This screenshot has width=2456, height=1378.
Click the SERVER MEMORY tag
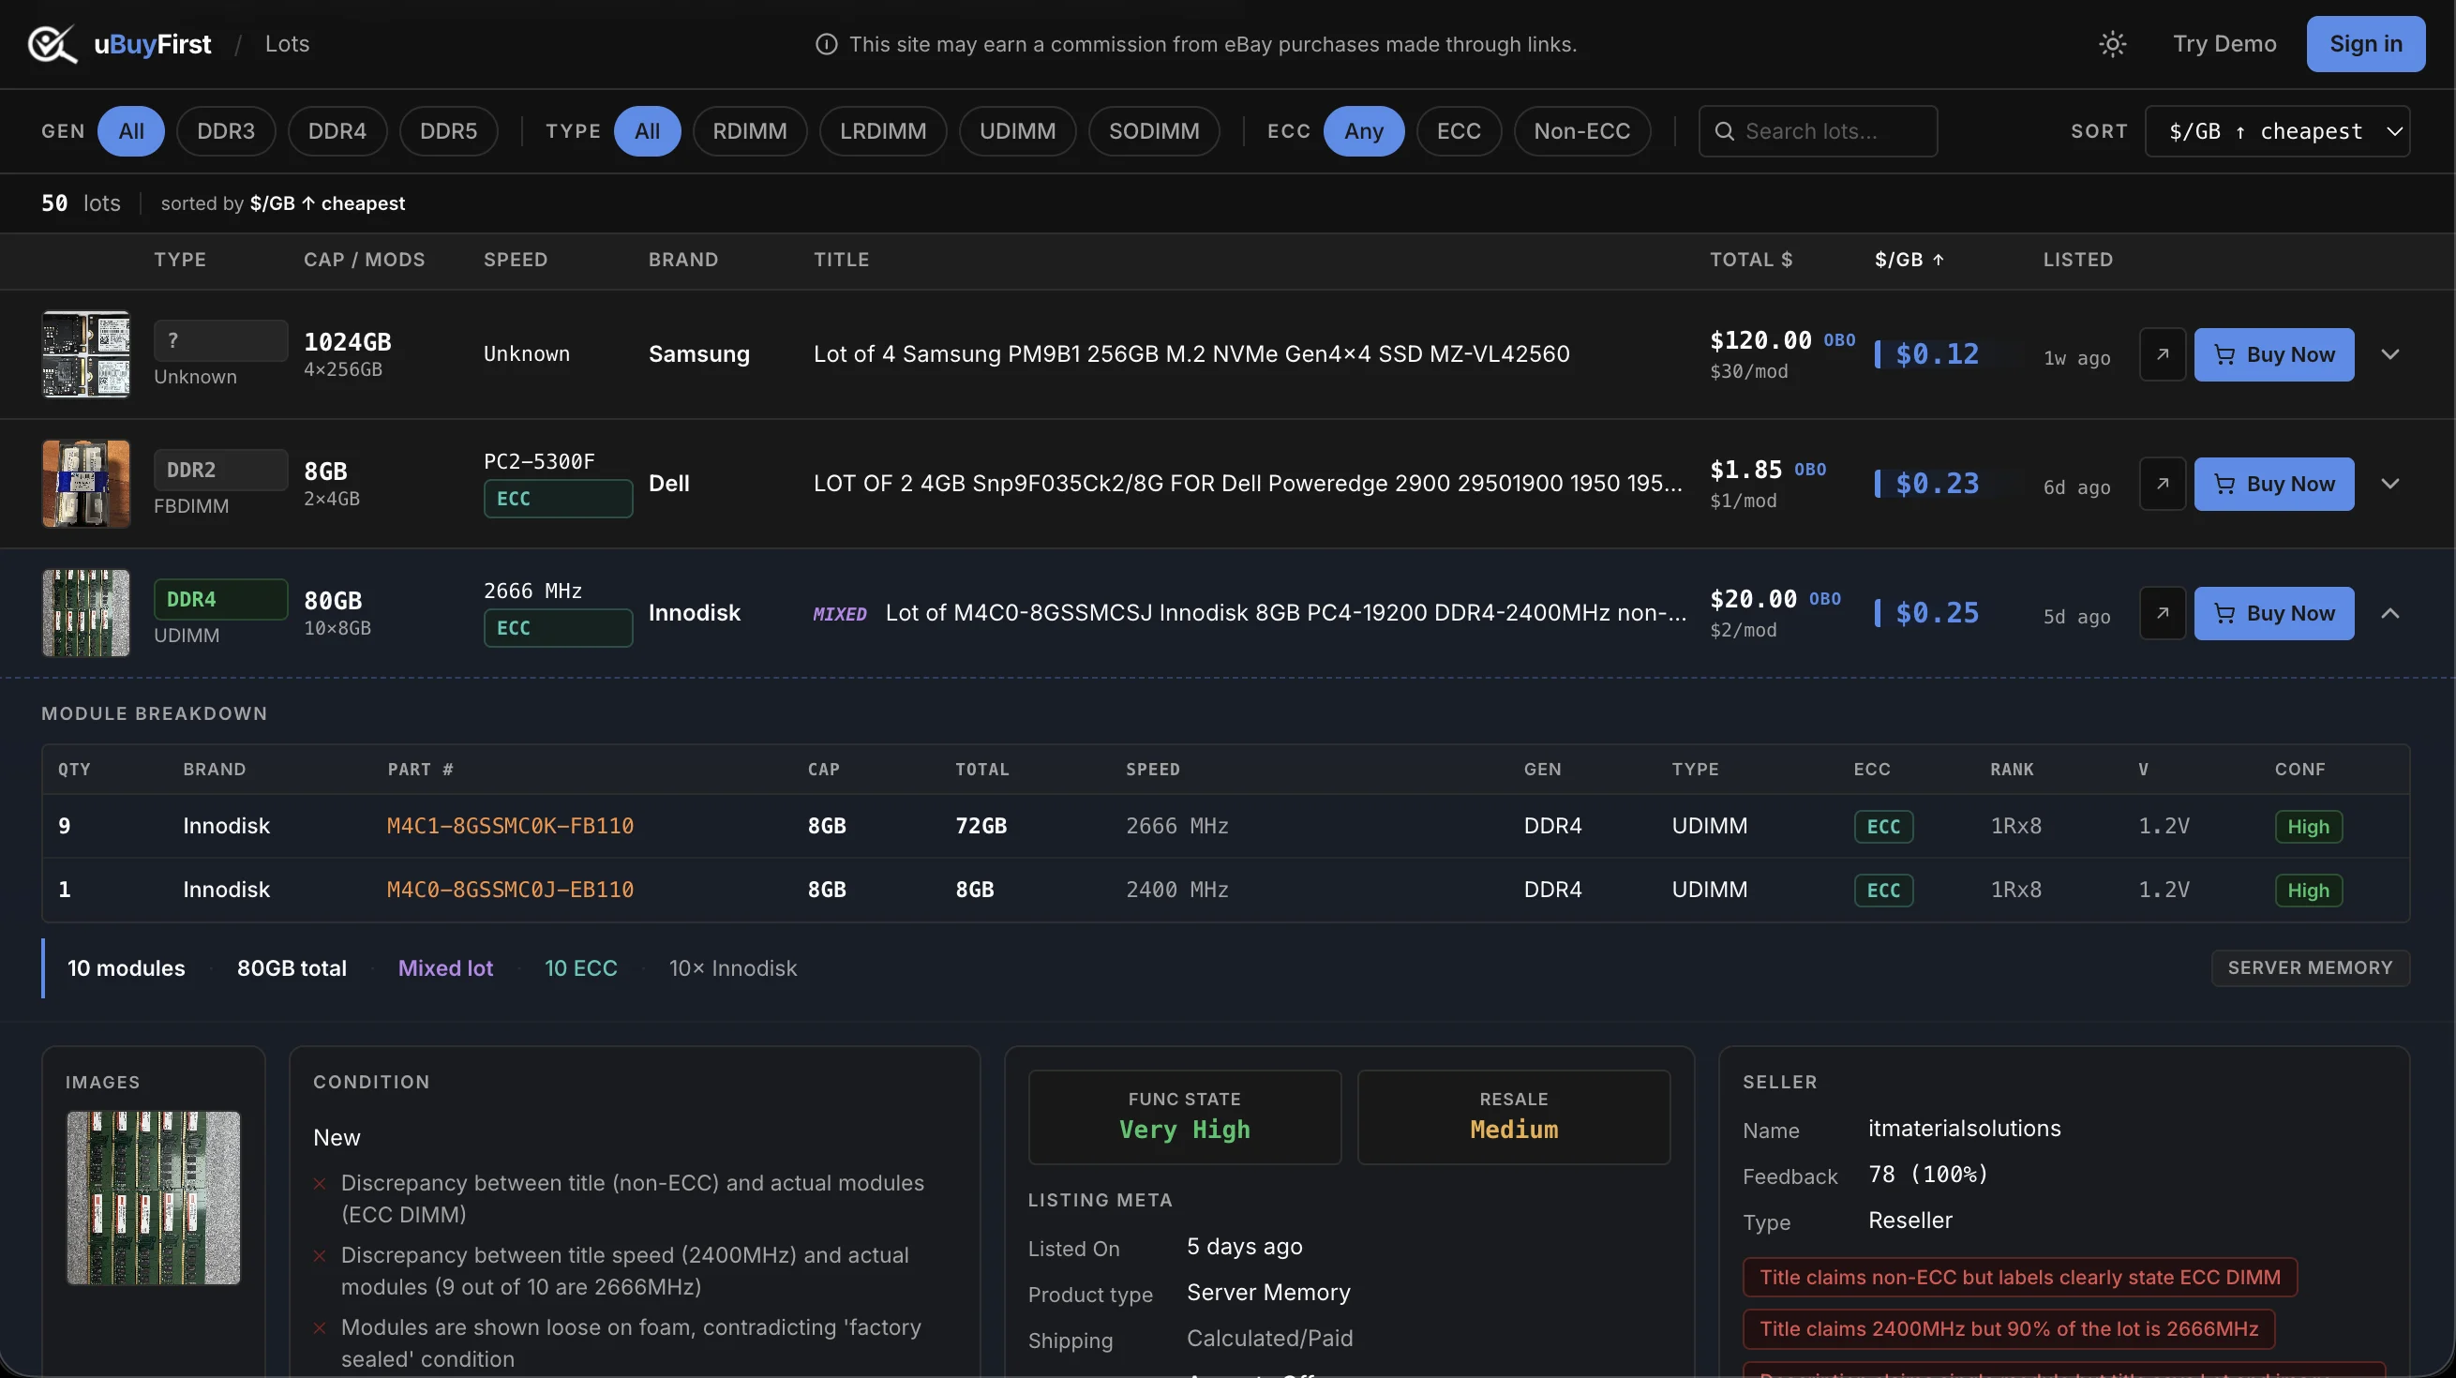[x=2310, y=968]
